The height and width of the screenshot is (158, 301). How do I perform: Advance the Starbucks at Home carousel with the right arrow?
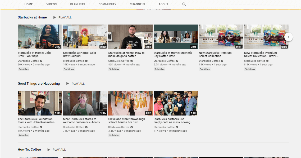pyautogui.click(x=288, y=37)
